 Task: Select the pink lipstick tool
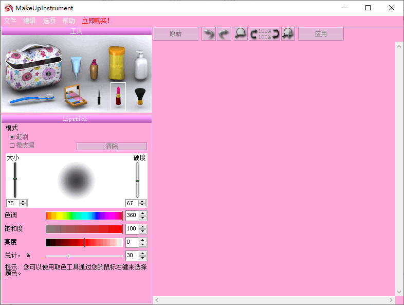pyautogui.click(x=118, y=96)
